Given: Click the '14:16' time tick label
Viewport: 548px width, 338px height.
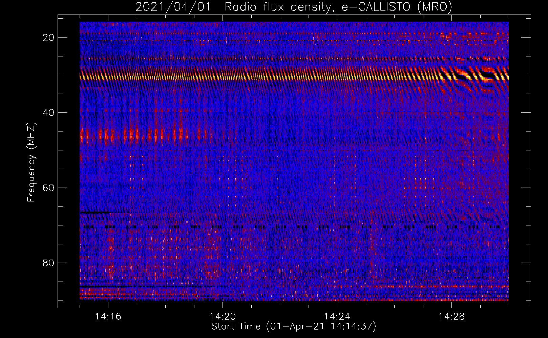Looking at the screenshot, I should click(108, 316).
